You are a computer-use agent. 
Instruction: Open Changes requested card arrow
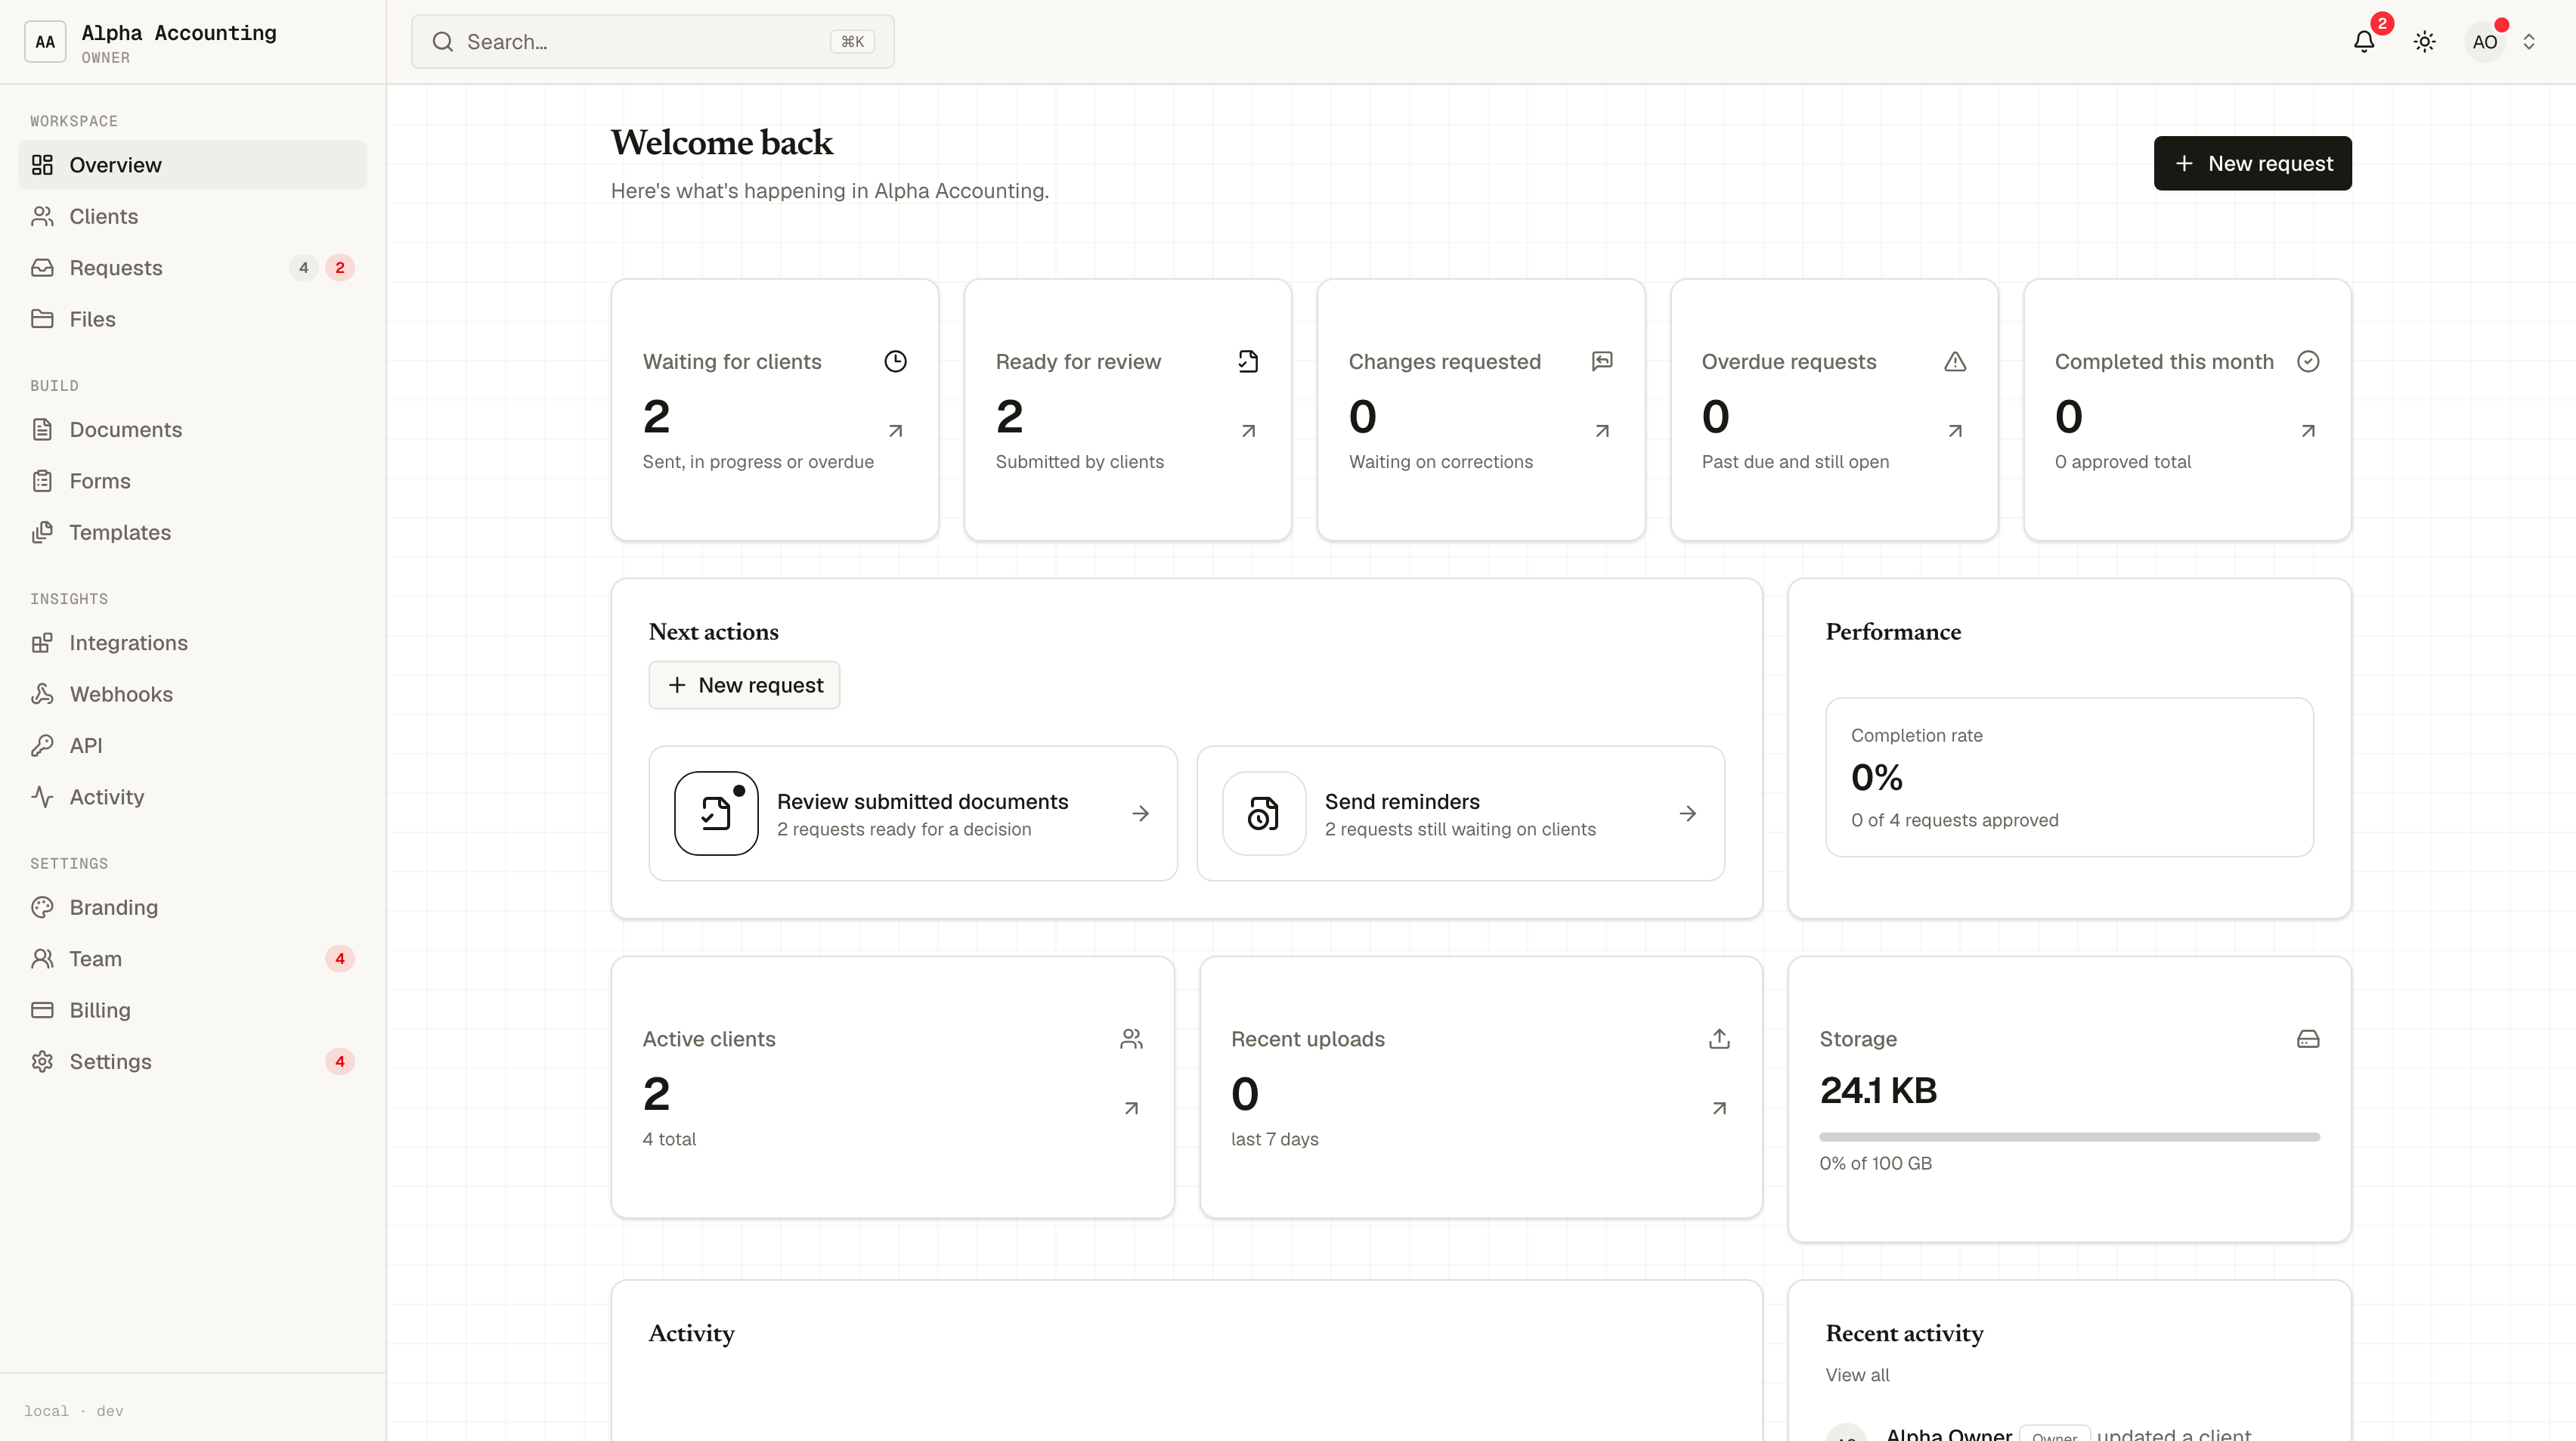pos(1602,431)
